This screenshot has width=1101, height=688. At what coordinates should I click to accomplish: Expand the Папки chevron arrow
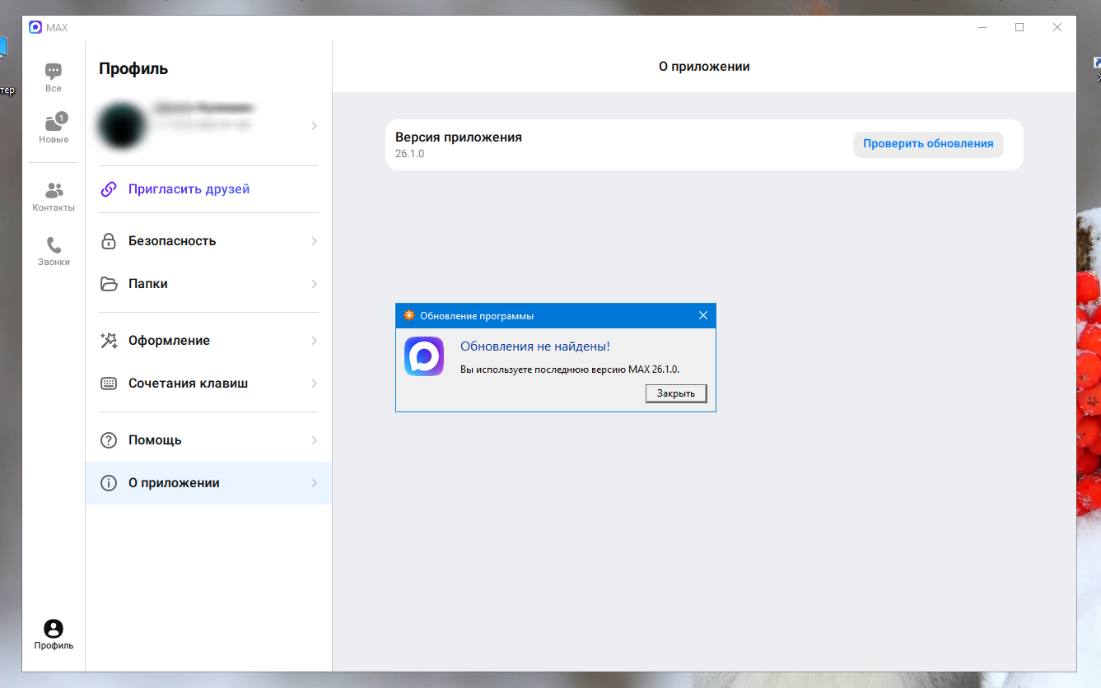[x=315, y=284]
